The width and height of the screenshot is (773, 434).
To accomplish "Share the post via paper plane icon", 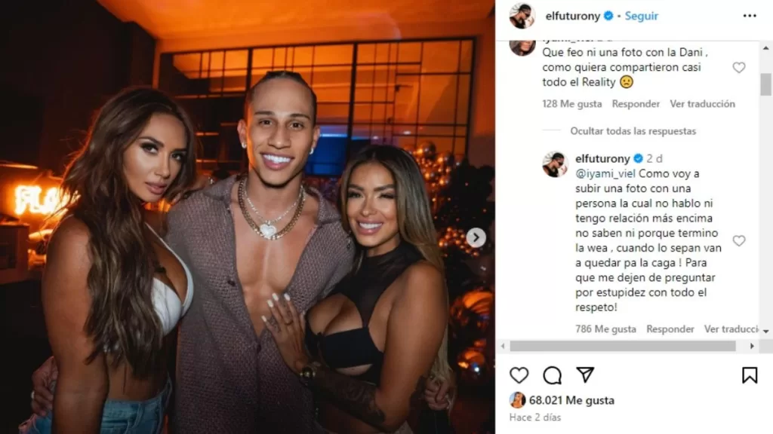I will point(585,375).
